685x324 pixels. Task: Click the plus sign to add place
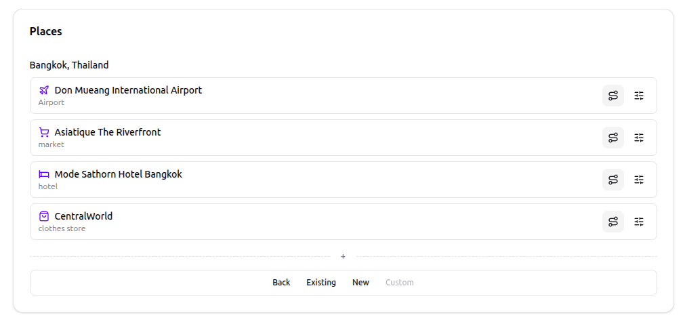(x=343, y=256)
